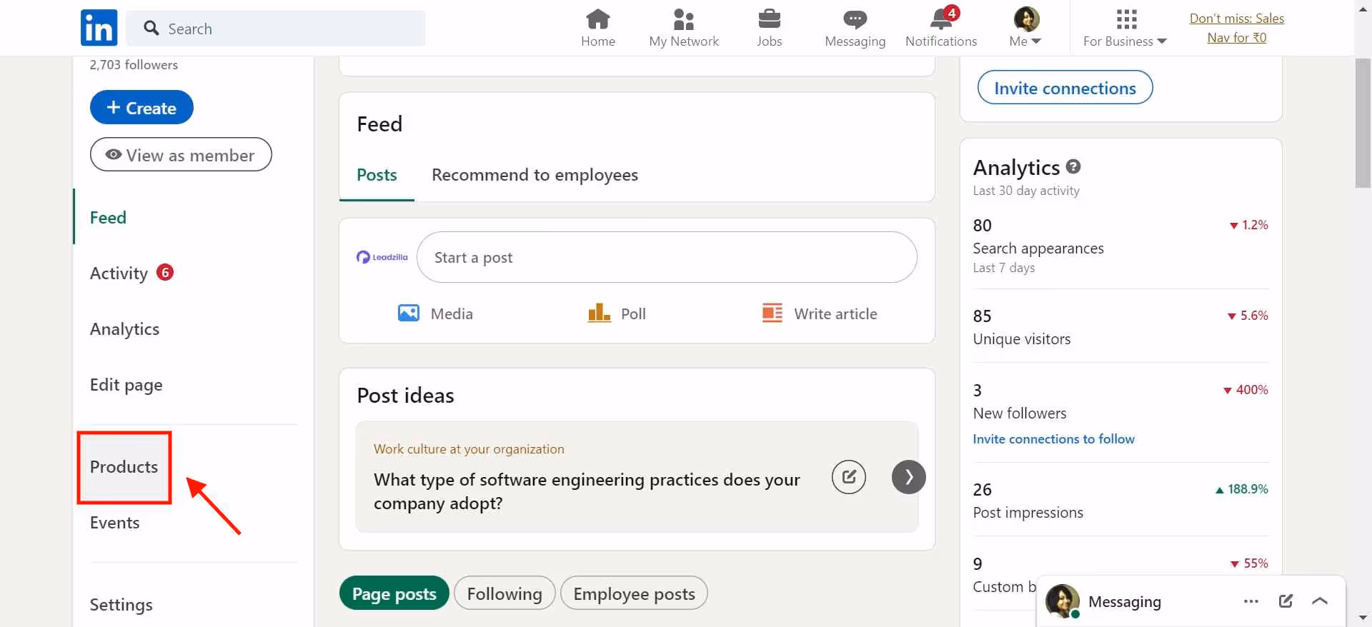Select the Following filter

504,593
